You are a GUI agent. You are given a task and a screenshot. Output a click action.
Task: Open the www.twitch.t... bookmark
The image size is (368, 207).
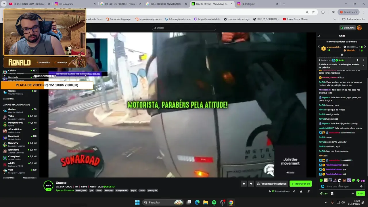(207, 19)
